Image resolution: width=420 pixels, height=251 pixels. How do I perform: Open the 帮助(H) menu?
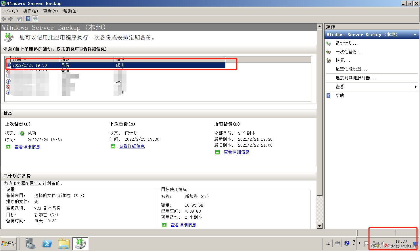(71, 11)
